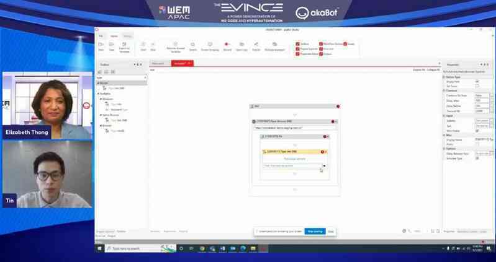
Task: Toggle the Assets checkbox in the ribbon
Action: point(345,44)
